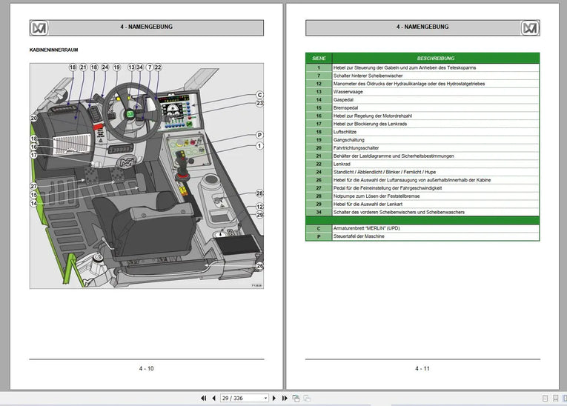Click the cabin interior diagram image
The image size is (567, 406).
pyautogui.click(x=147, y=176)
